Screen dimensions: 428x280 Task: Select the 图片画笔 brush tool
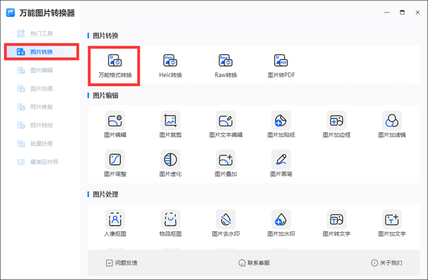point(280,163)
